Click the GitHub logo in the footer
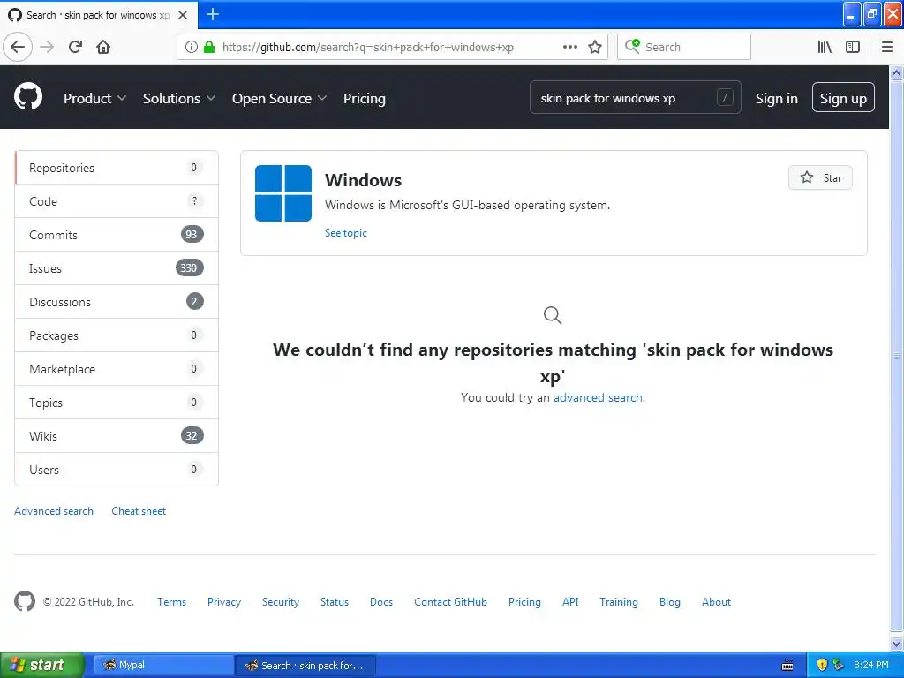904x678 pixels. [24, 601]
